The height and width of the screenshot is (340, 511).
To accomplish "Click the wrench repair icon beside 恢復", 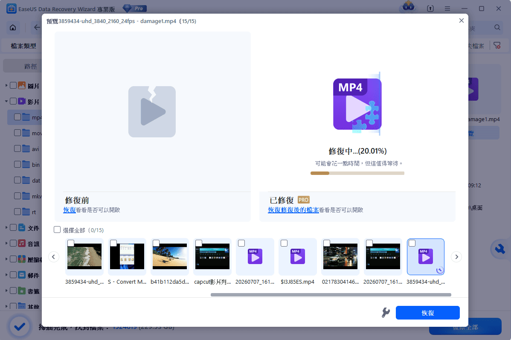I will [x=386, y=313].
